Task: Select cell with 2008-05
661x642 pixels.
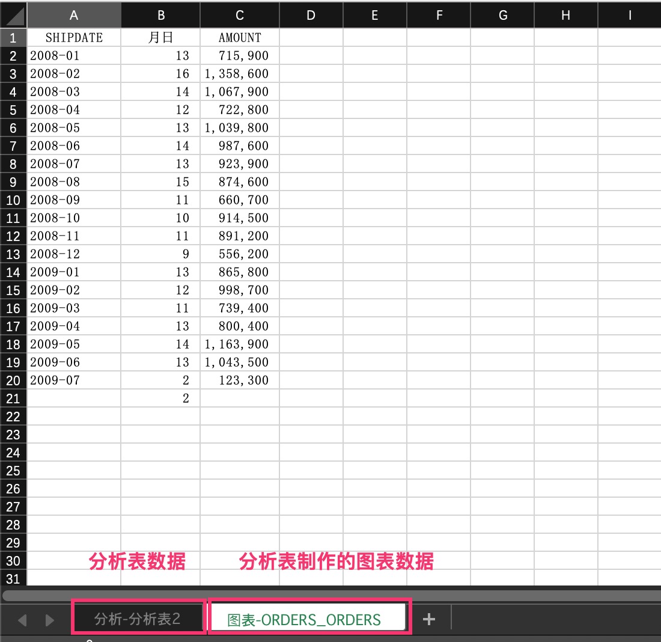Action: 74,128
